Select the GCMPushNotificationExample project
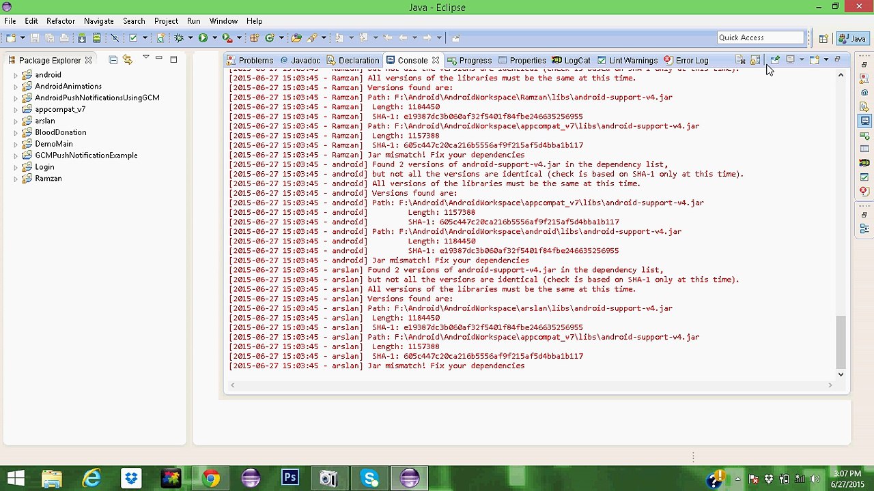874x491 pixels. tap(86, 155)
